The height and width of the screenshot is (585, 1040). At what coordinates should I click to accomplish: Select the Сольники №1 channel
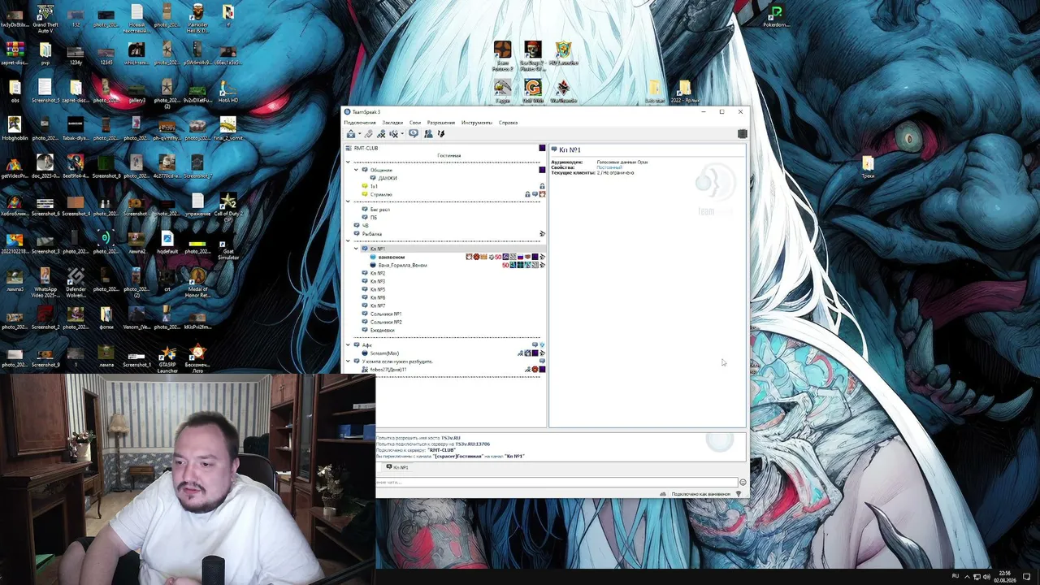386,314
